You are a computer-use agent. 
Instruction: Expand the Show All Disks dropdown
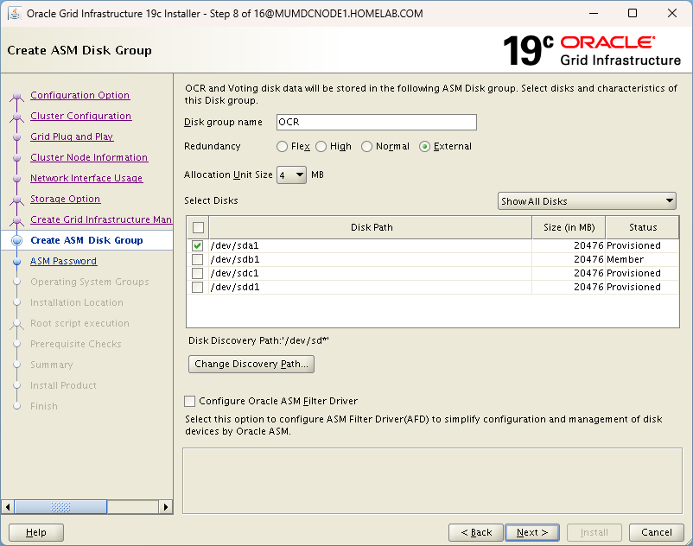click(x=587, y=201)
